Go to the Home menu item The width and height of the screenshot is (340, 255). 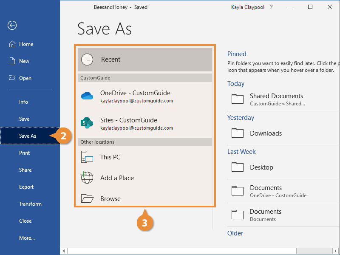(26, 44)
